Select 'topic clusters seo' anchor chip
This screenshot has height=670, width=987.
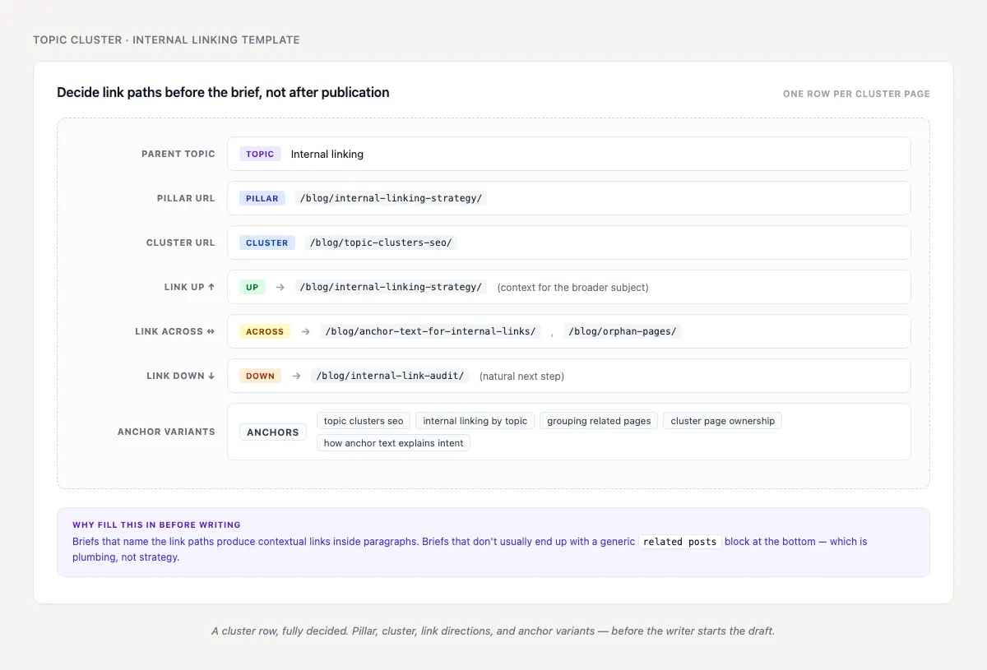pyautogui.click(x=364, y=421)
